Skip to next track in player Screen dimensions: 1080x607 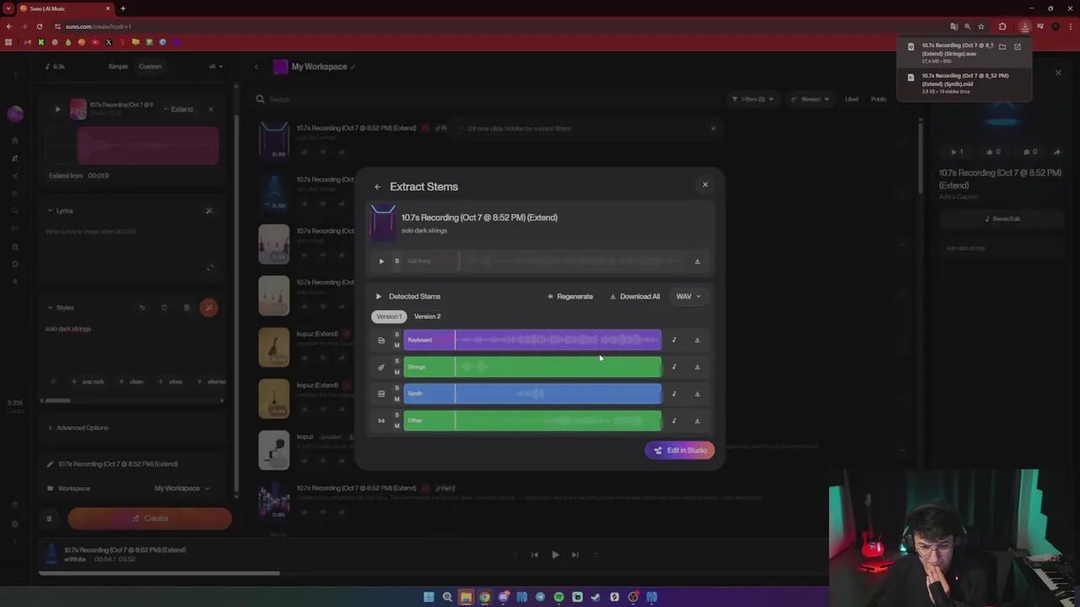(x=575, y=555)
